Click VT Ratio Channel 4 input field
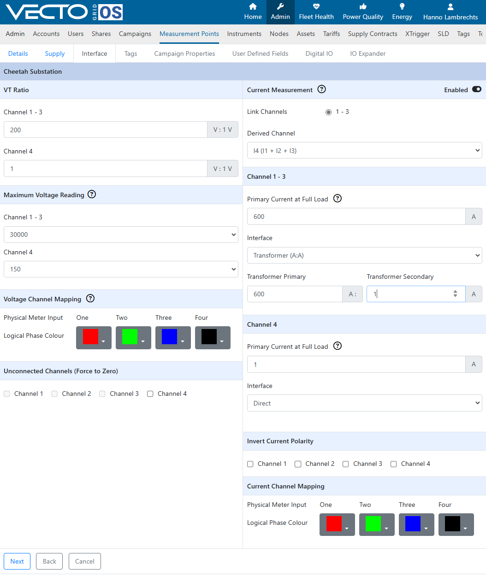Screen dimensions: 486x576 pos(106,169)
